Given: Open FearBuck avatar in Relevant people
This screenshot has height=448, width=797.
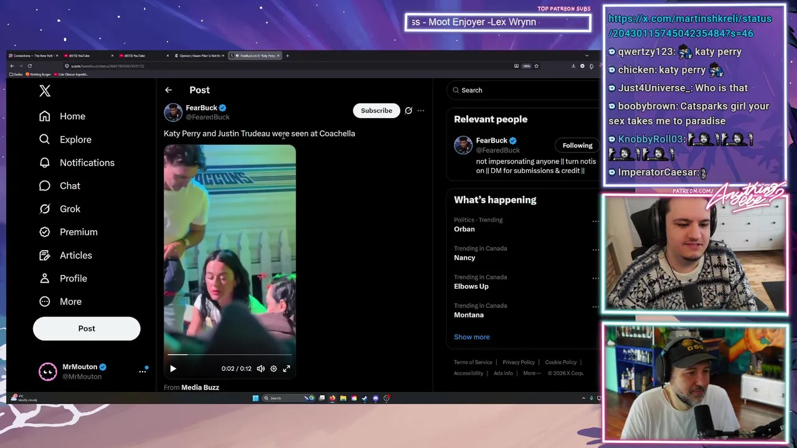Looking at the screenshot, I should [x=463, y=145].
